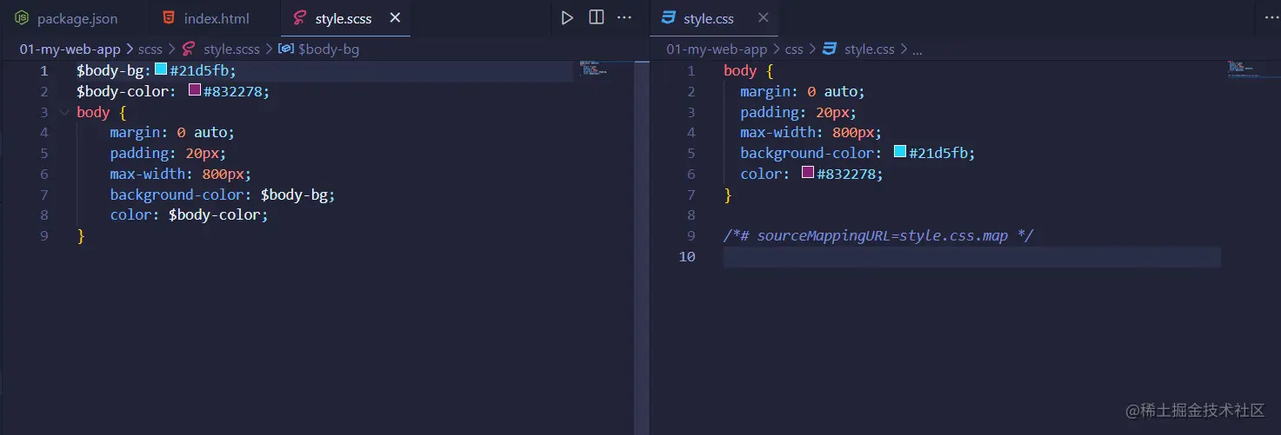Click style.css in right breadcrumb
Image resolution: width=1281 pixels, height=435 pixels.
tap(870, 49)
